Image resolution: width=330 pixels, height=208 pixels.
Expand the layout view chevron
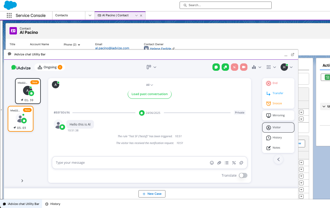point(155,67)
